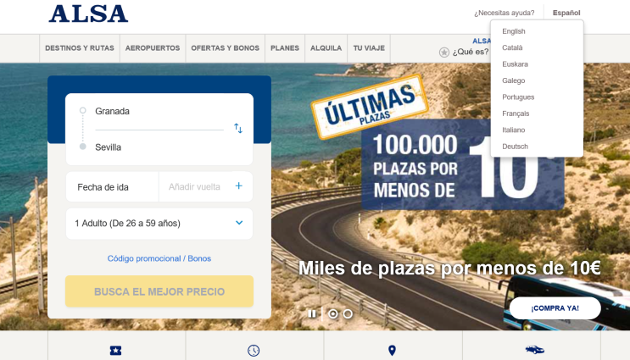The image size is (630, 360).
Task: Click the Fecha de ida field
Action: [112, 187]
